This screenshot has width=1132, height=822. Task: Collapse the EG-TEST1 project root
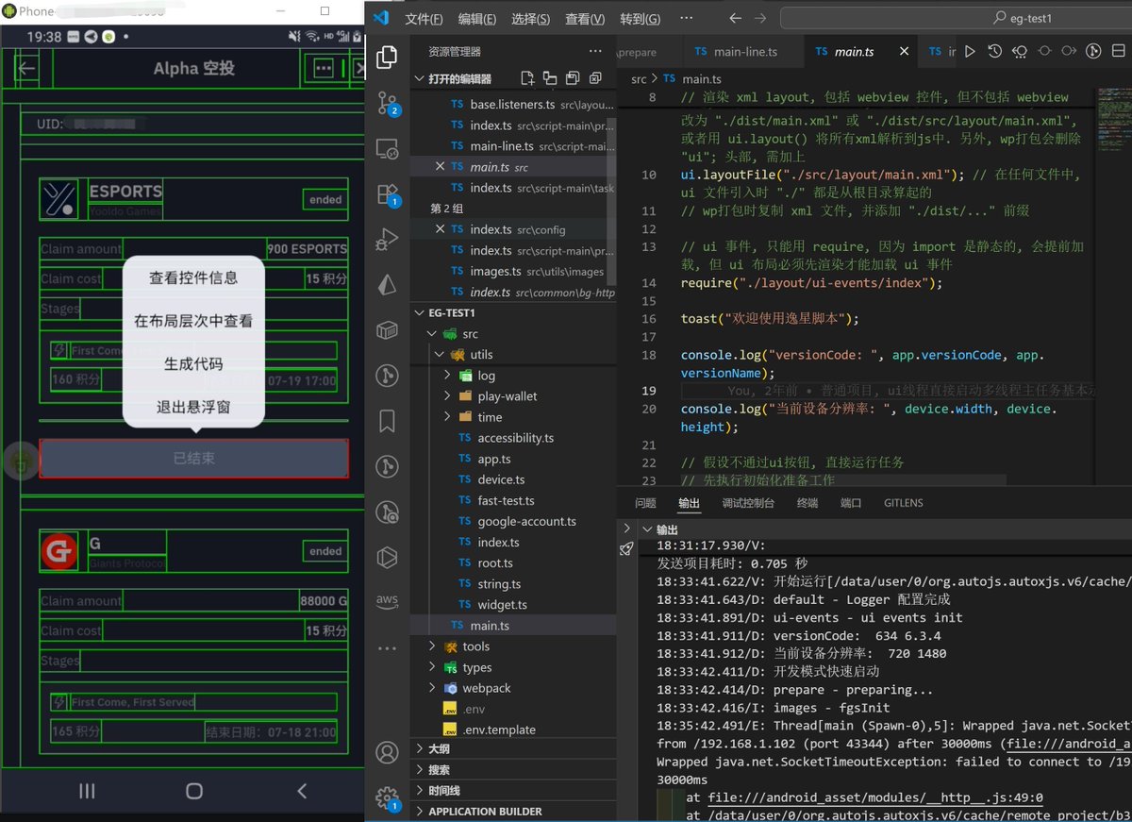[x=421, y=312]
